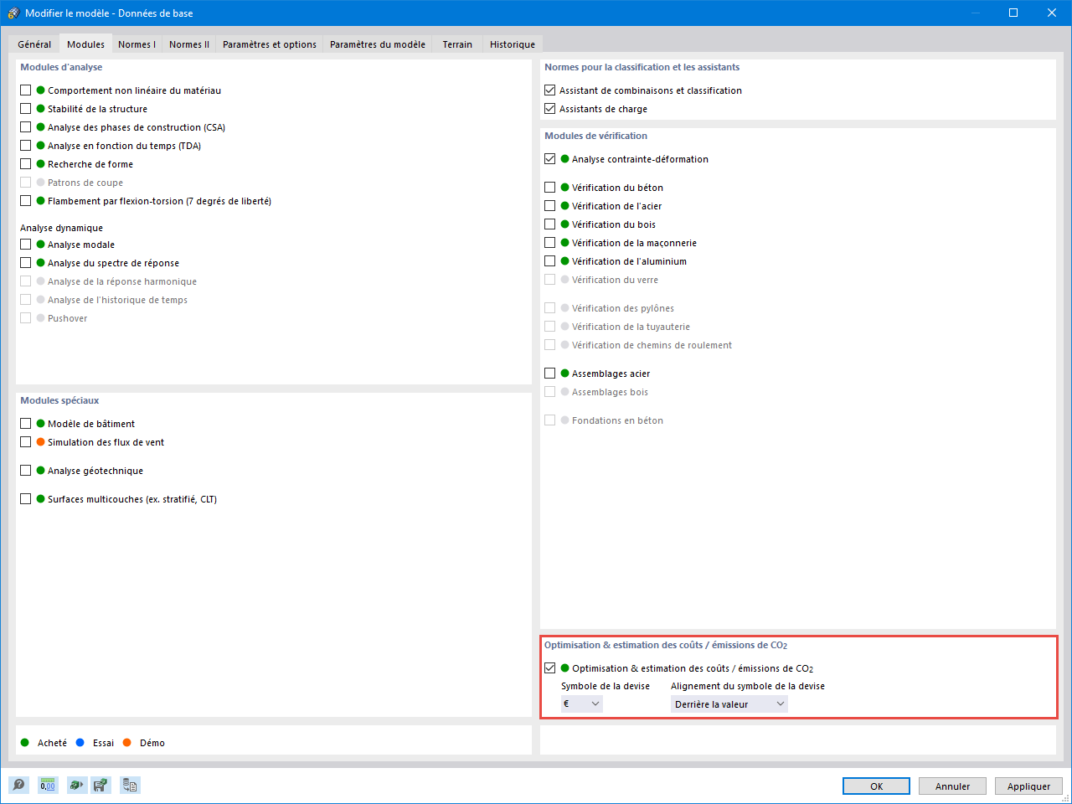Disable Analyse contrainte-déformation checkbox

click(550, 158)
